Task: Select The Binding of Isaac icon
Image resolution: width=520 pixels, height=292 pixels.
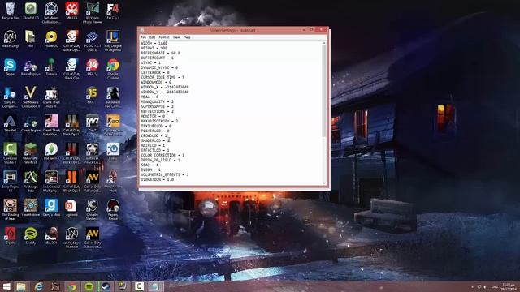Action: 10,209
